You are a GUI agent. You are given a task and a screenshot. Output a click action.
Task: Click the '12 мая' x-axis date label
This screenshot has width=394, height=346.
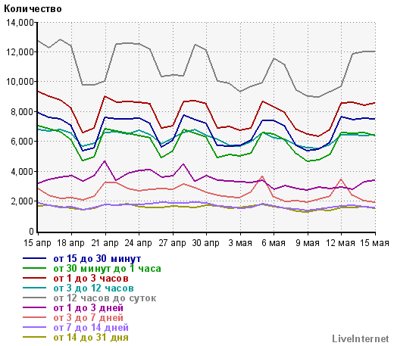coord(340,243)
